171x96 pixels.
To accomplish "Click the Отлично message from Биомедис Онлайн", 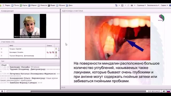I will [20, 67].
